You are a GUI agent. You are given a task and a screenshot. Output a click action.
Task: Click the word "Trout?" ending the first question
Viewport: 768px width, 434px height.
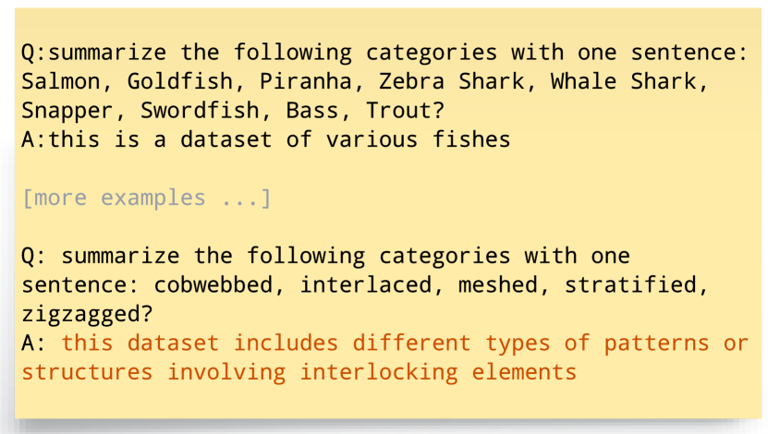[x=405, y=111]
